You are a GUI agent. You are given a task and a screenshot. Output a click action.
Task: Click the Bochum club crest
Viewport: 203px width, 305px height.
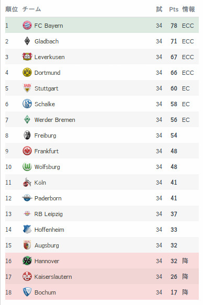pos(27,292)
